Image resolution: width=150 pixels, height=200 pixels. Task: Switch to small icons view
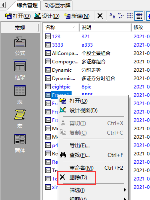click(x=121, y=16)
